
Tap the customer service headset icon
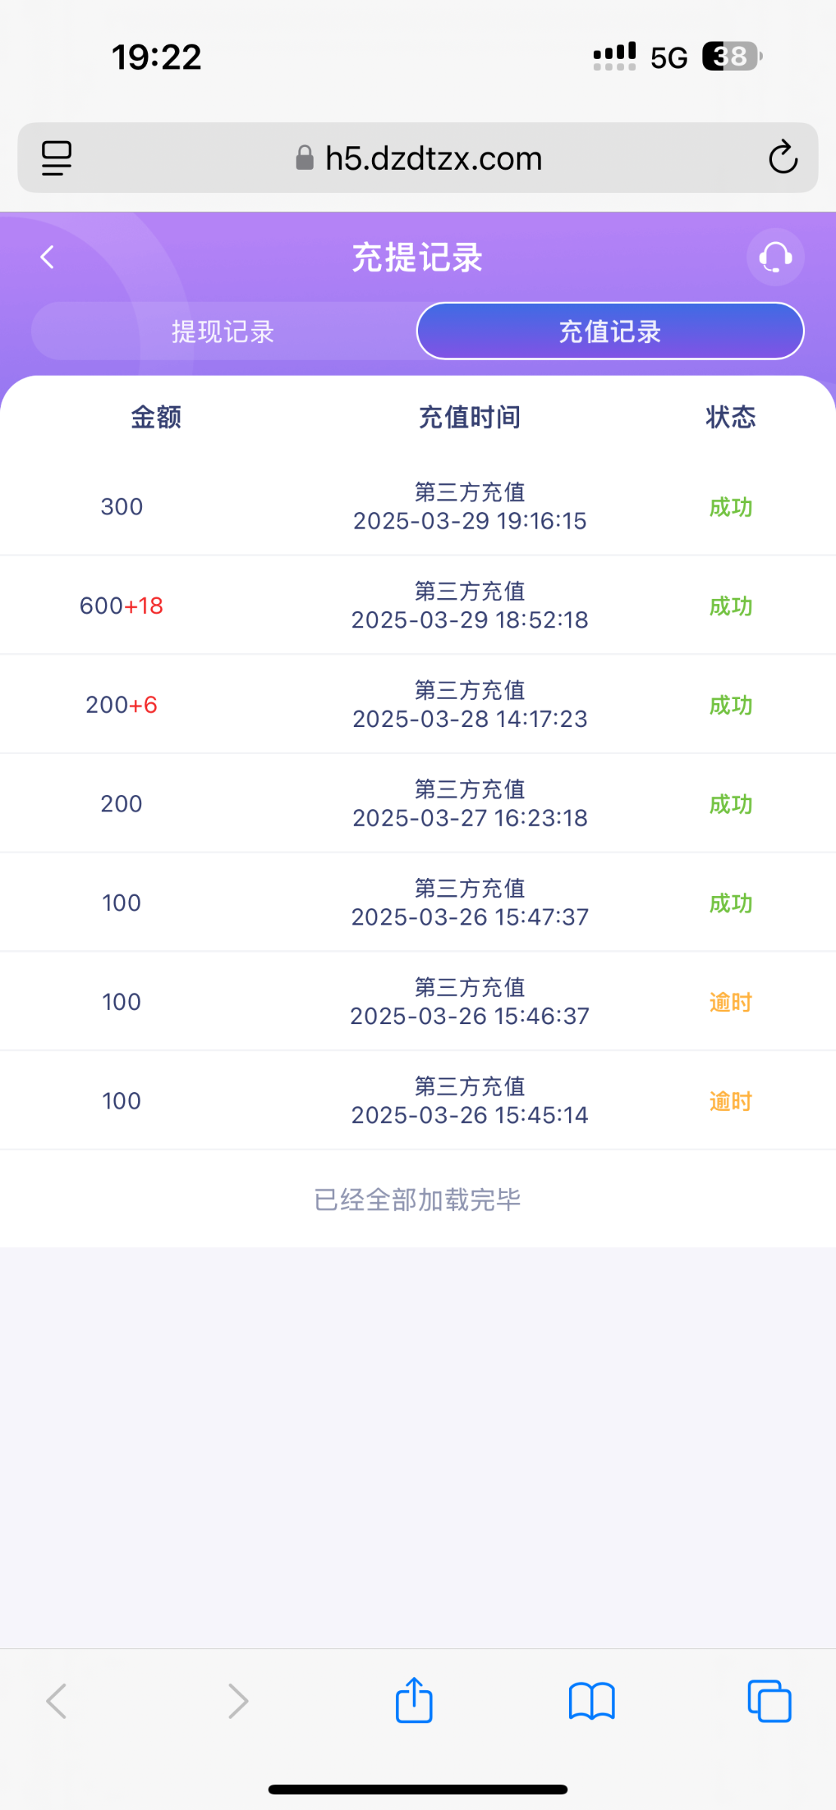click(775, 257)
